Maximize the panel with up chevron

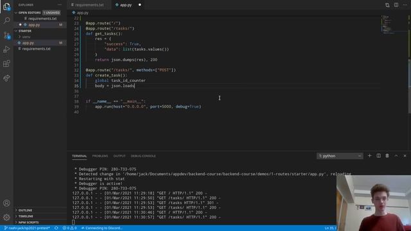[396, 156]
